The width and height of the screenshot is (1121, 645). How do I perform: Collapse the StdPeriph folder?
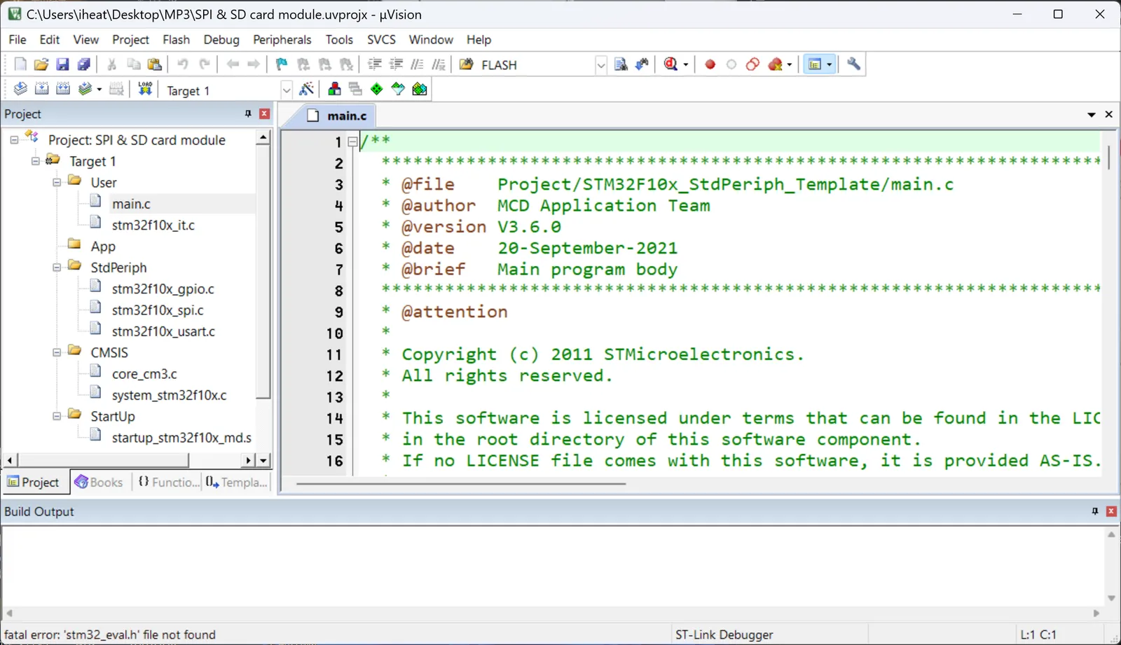pos(57,268)
